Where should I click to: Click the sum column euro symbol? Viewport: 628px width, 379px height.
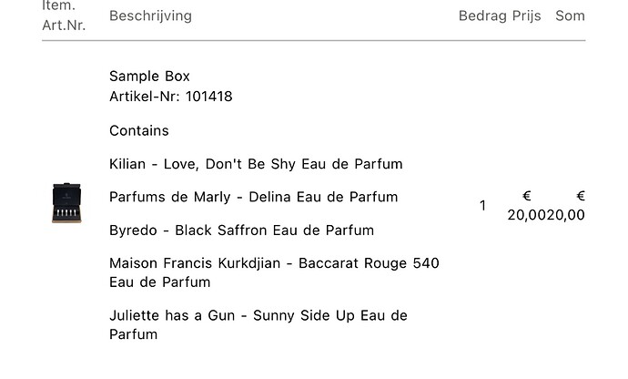click(x=581, y=196)
